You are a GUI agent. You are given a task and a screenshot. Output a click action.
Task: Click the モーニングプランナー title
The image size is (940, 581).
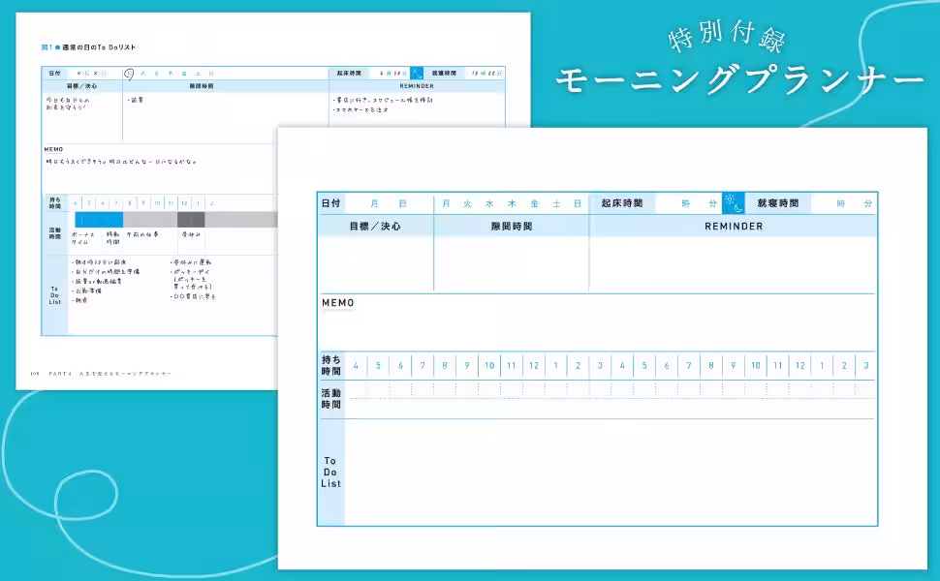tap(740, 81)
